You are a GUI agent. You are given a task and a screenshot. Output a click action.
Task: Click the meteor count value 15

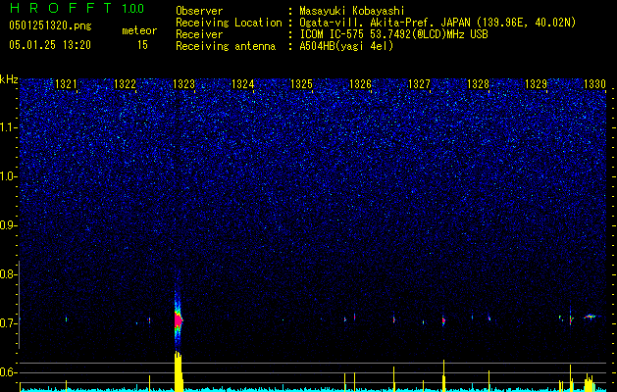coord(142,45)
